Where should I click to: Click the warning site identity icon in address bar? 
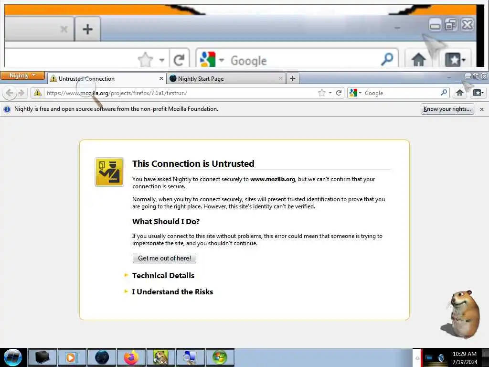coord(38,93)
